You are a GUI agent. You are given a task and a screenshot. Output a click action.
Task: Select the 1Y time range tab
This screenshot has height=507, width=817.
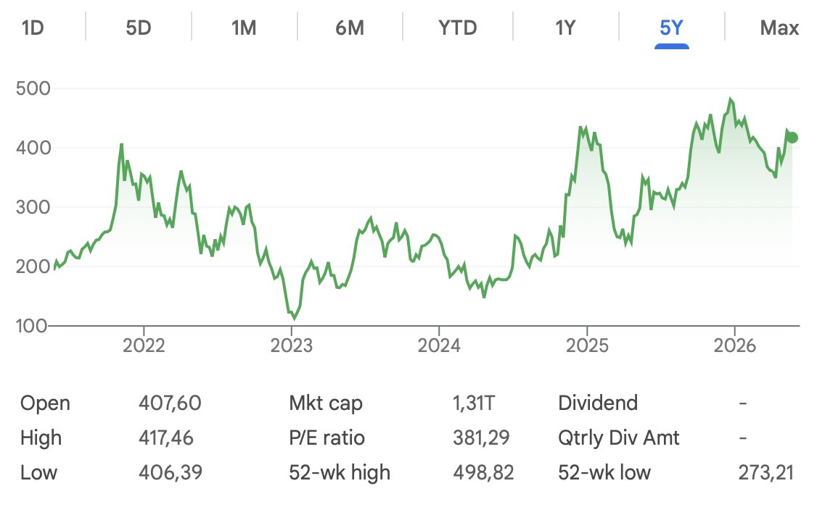565,28
